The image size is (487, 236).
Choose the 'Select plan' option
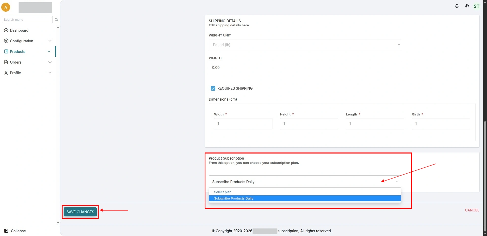tap(305, 192)
